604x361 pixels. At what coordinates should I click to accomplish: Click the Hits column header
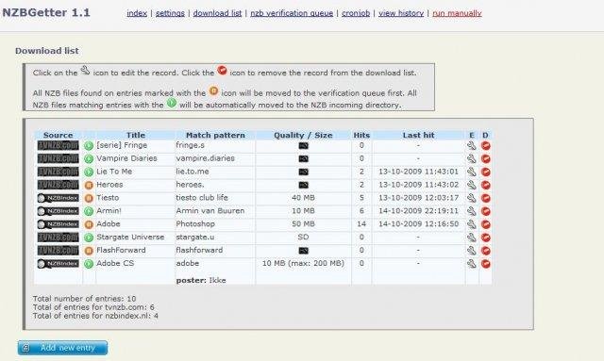pos(361,135)
